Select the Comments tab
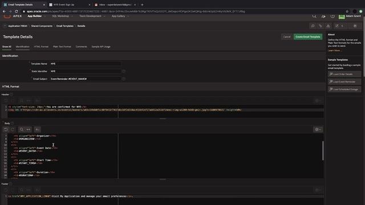365x205 pixels. click(x=81, y=47)
